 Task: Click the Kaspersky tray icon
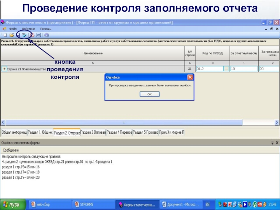click(x=230, y=204)
